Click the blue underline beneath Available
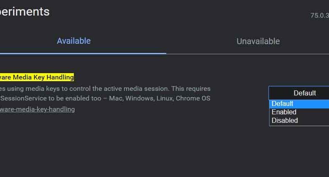This screenshot has width=329, height=177. tap(82, 53)
